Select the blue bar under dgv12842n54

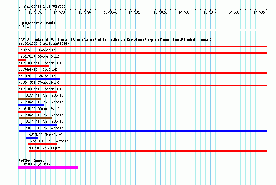pyautogui.click(x=38, y=125)
